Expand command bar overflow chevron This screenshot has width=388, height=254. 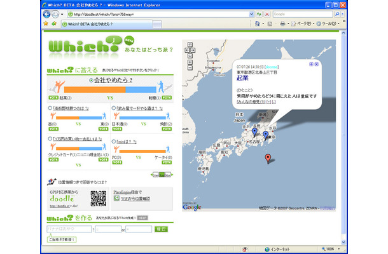(343, 22)
